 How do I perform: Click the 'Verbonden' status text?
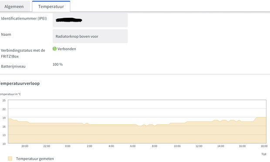(x=67, y=49)
